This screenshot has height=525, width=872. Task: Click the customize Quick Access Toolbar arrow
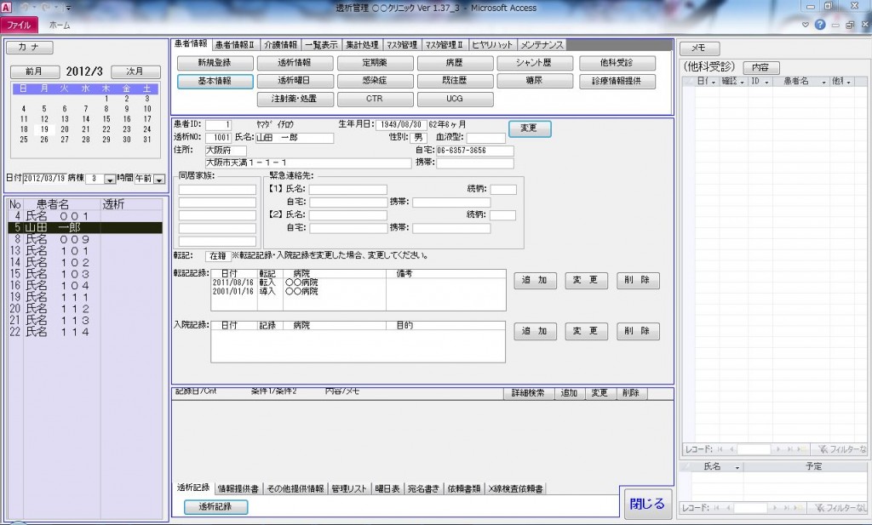tap(68, 8)
